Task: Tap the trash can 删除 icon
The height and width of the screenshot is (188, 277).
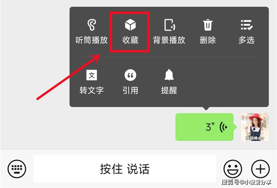Action: 208,25
